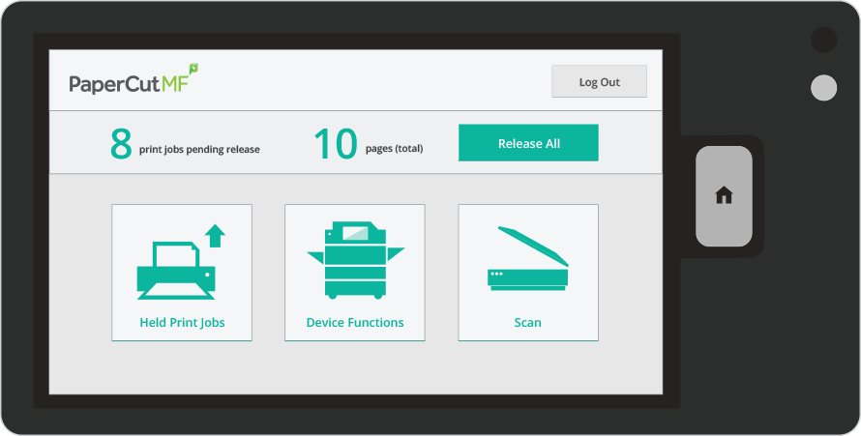Tap the number 8 pending jobs count

[120, 144]
